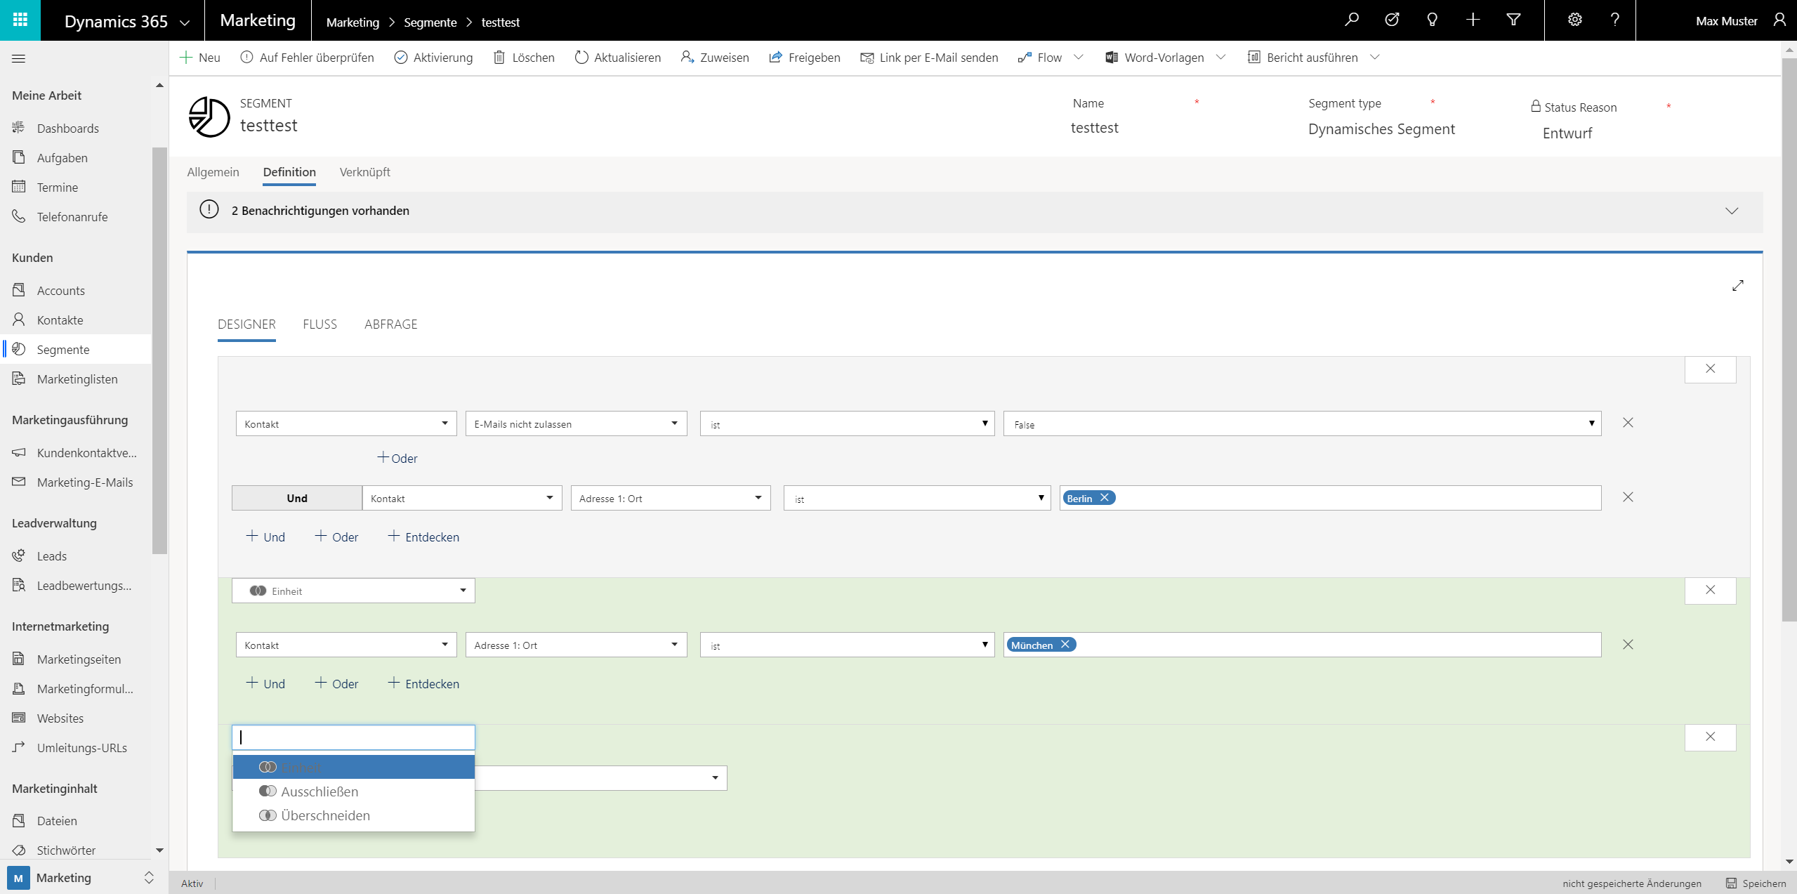1797x894 pixels.
Task: Click the help question mark icon
Action: coord(1615,20)
